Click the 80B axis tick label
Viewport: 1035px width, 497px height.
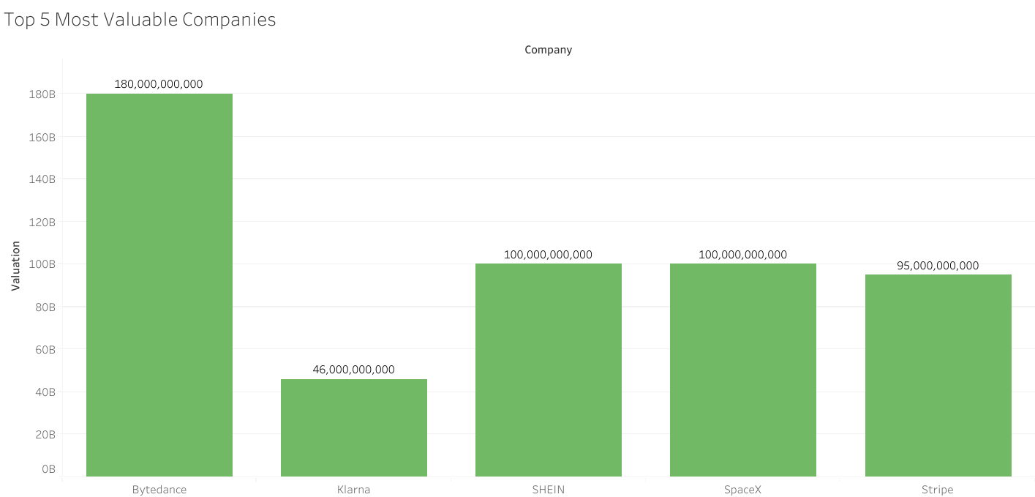(45, 307)
